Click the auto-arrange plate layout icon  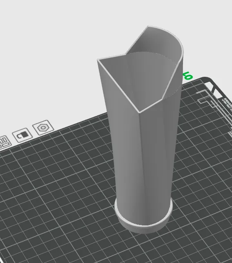click(x=4, y=143)
